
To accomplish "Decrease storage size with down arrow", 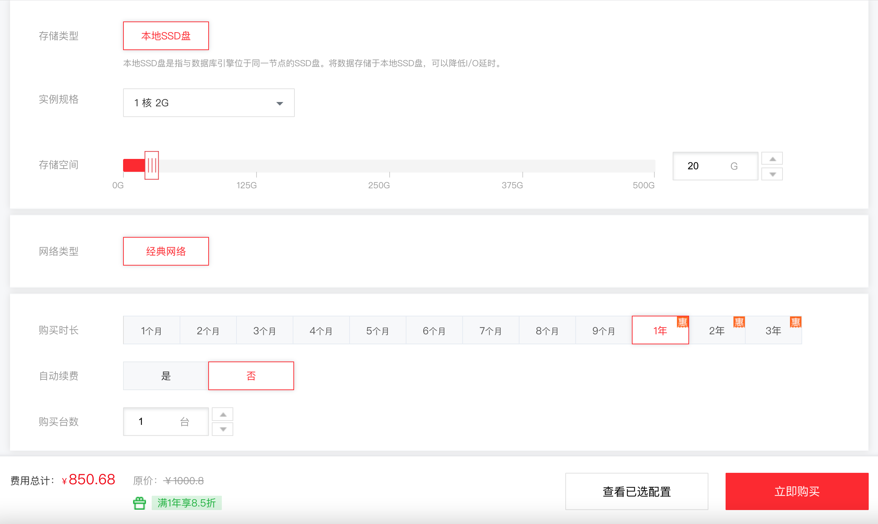I will (x=772, y=174).
